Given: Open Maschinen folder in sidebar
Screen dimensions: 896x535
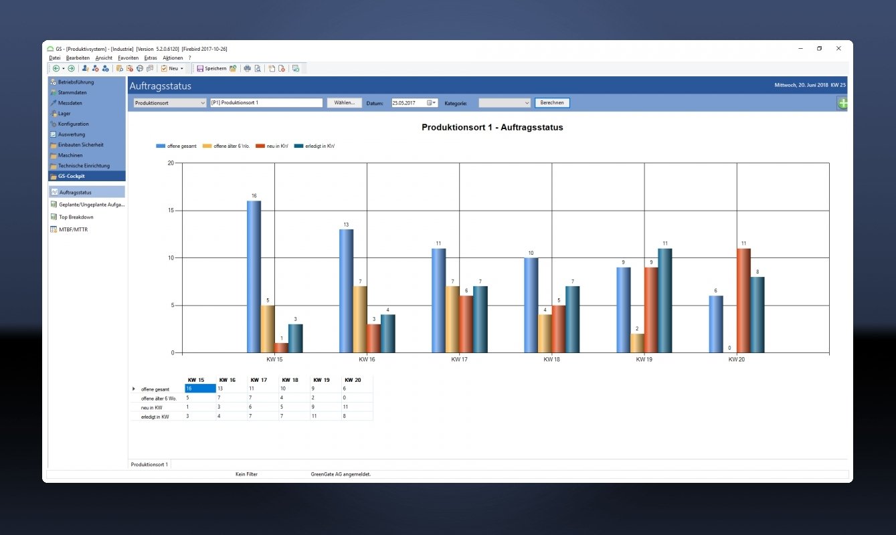Looking at the screenshot, I should (87, 155).
